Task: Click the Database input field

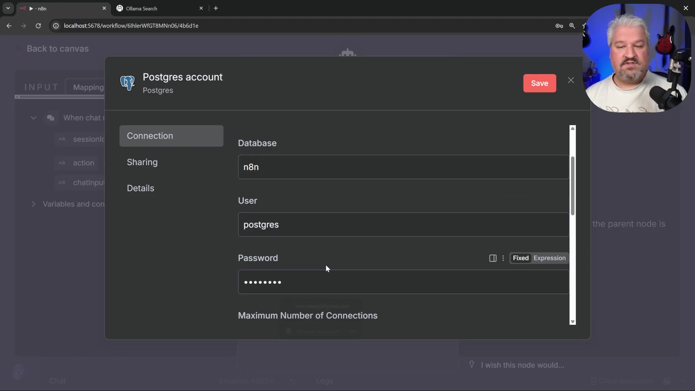Action: tap(403, 167)
